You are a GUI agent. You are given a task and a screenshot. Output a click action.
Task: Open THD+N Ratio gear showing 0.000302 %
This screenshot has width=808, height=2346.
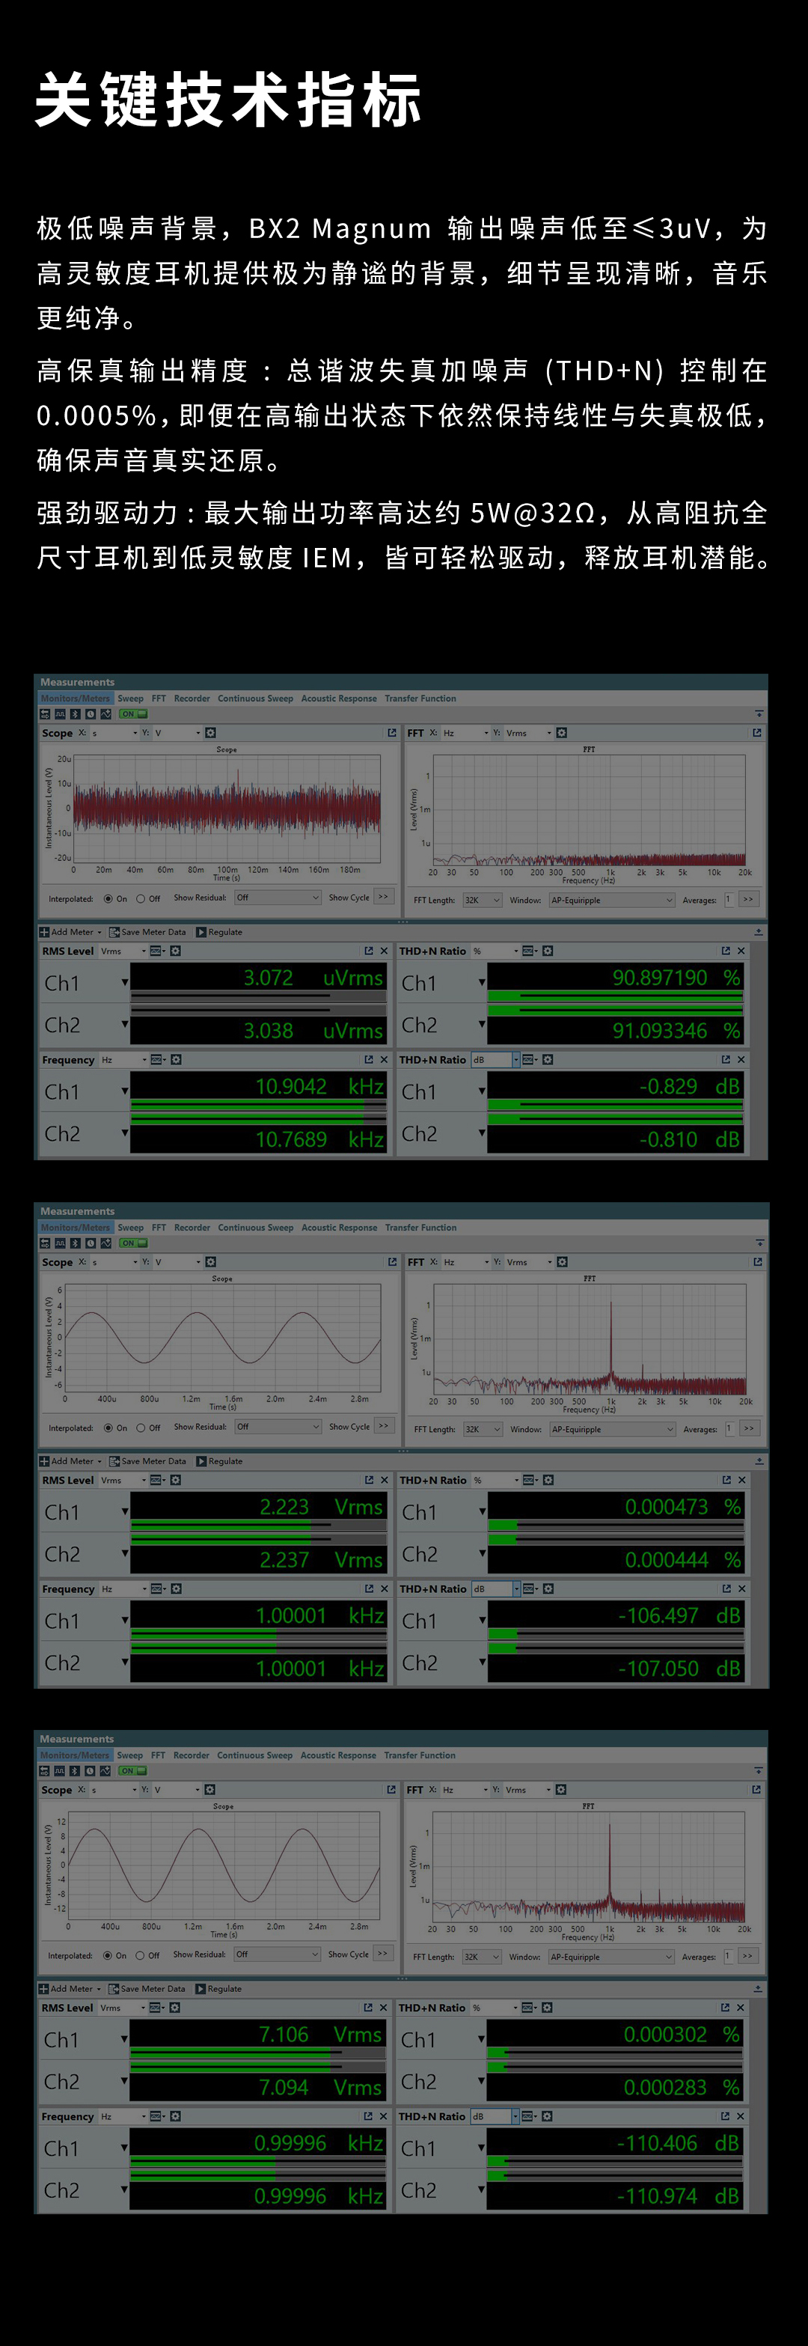click(547, 2007)
